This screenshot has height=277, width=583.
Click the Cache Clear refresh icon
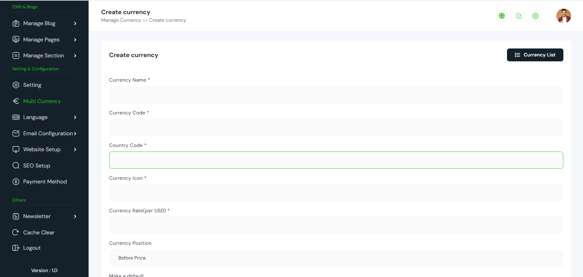click(16, 232)
